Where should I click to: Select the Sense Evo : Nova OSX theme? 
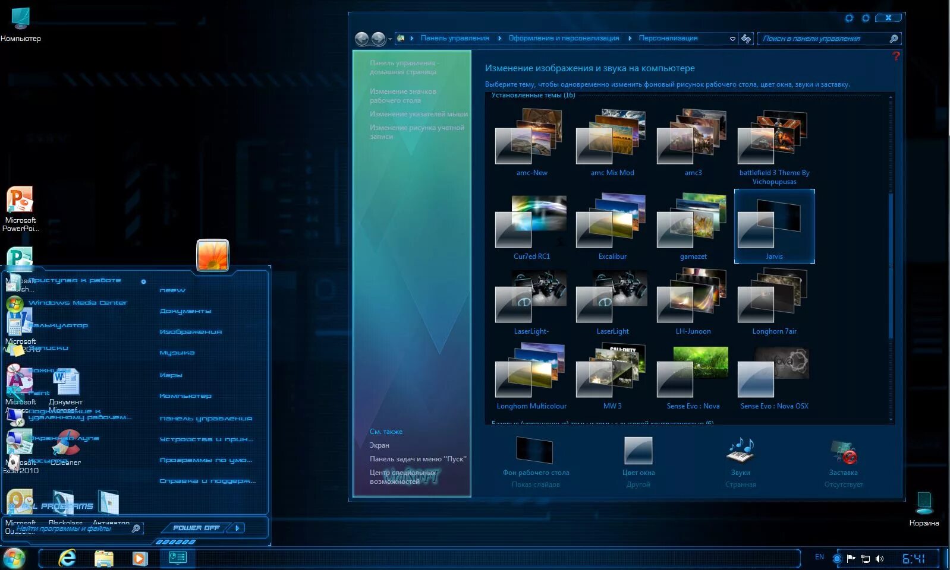774,376
